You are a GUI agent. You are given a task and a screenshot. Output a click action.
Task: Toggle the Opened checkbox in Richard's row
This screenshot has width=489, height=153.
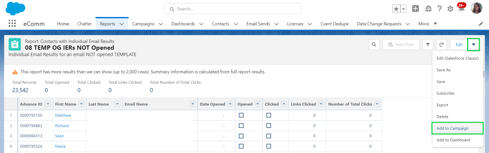tap(241, 126)
